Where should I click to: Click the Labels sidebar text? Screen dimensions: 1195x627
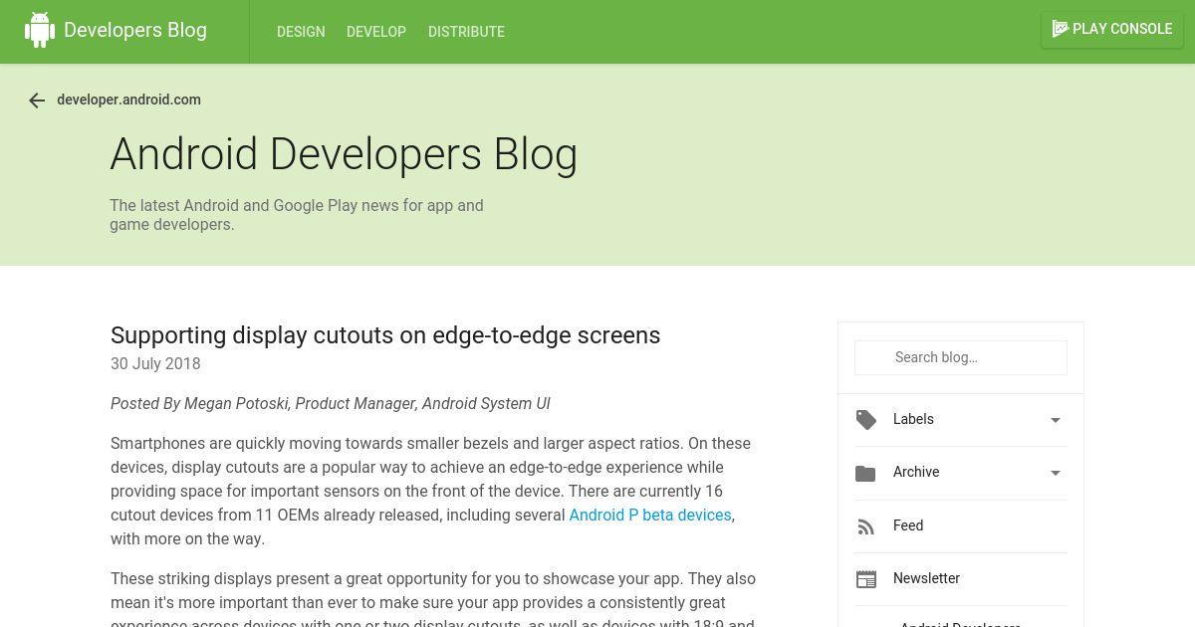pyautogui.click(x=913, y=419)
